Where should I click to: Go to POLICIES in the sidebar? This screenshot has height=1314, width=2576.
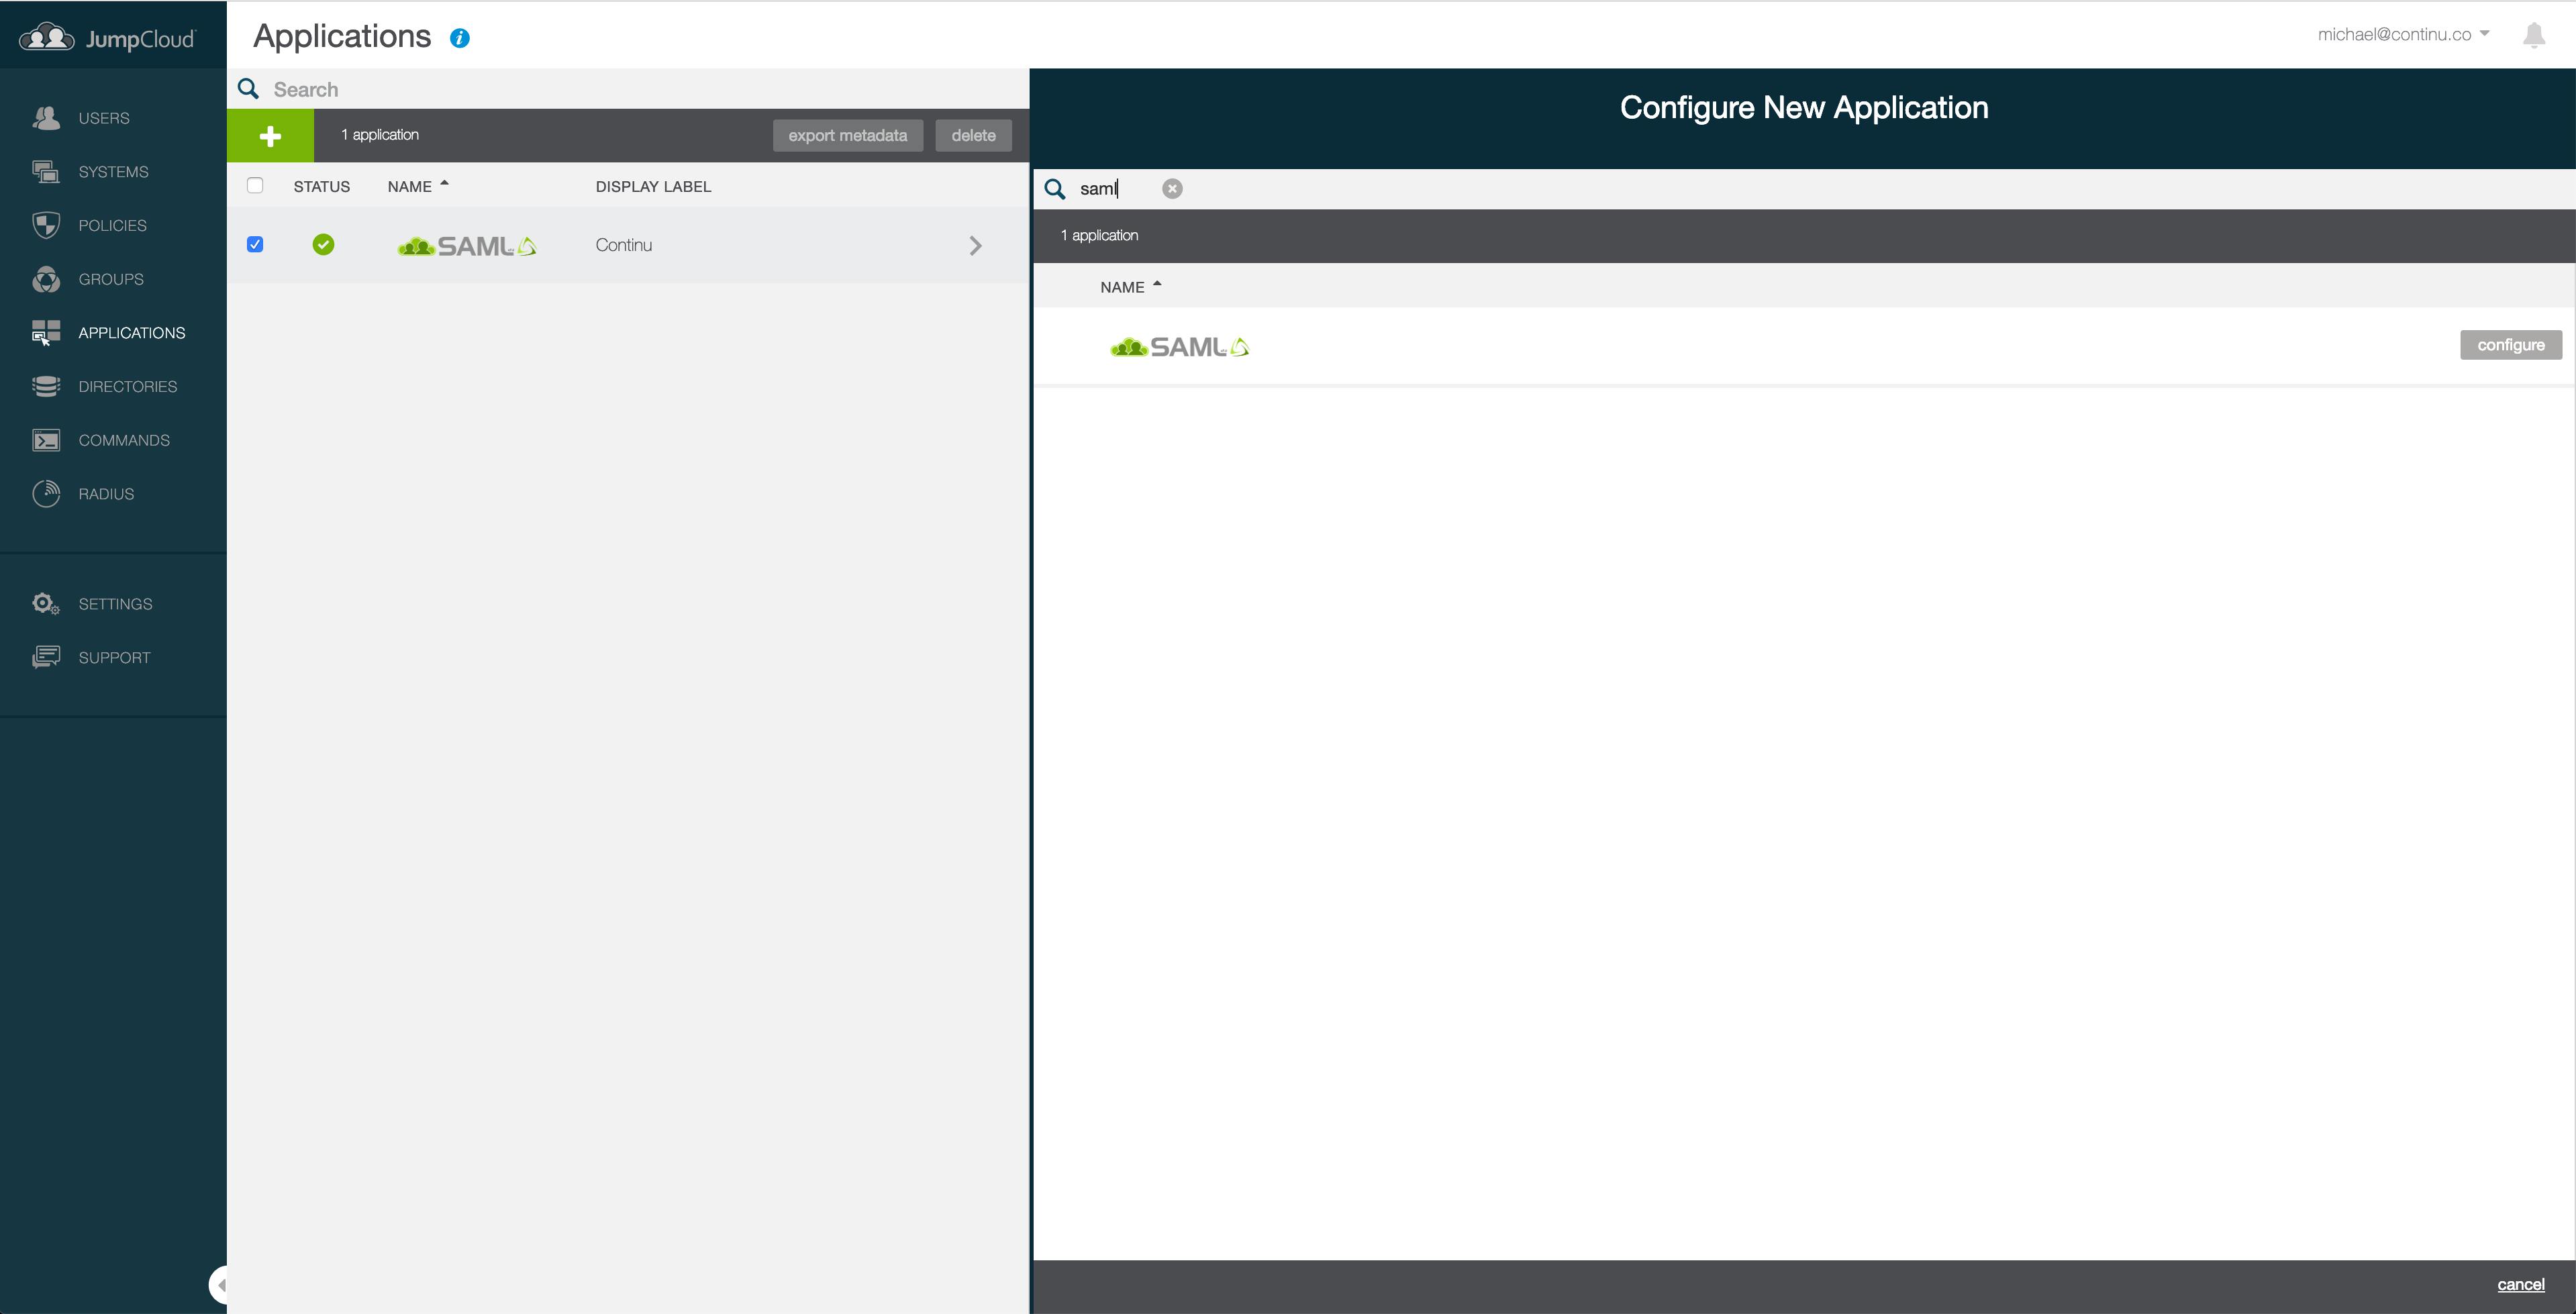point(113,225)
